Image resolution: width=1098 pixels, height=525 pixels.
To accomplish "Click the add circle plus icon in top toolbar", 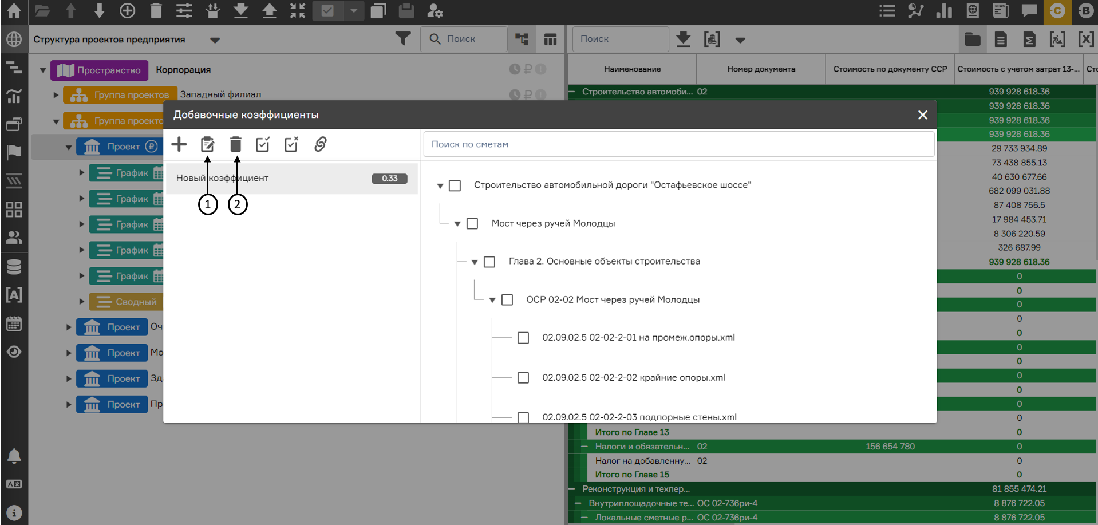I will click(x=127, y=11).
